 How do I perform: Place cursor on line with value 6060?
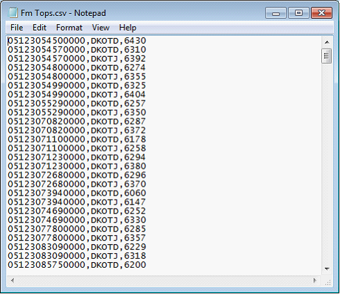click(x=77, y=193)
